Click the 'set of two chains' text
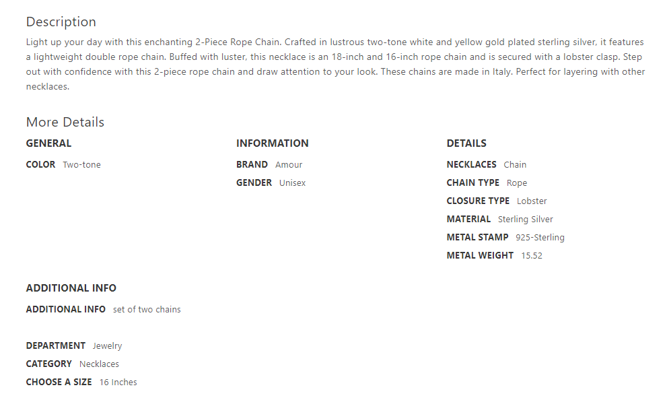 point(147,310)
